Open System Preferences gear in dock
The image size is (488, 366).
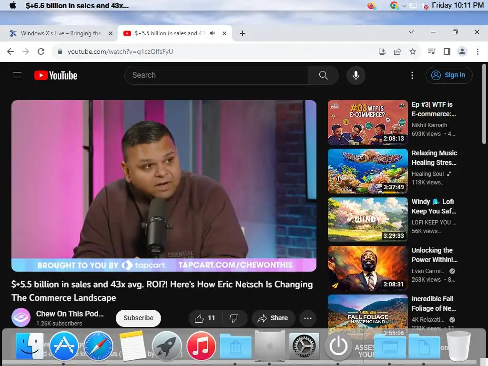tap(304, 346)
